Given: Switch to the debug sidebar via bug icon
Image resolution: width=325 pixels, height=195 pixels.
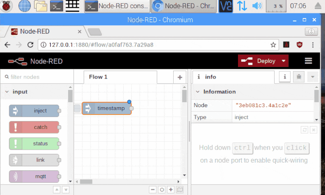Looking at the screenshot, I should click(x=299, y=77).
